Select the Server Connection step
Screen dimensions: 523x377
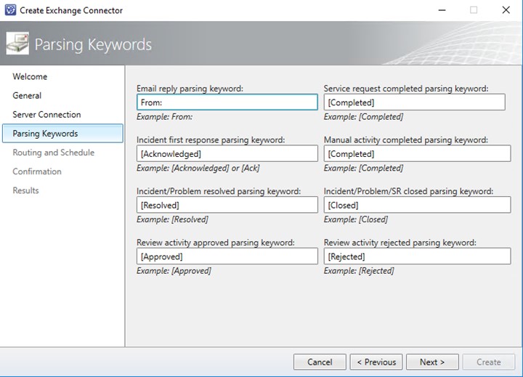click(x=46, y=115)
